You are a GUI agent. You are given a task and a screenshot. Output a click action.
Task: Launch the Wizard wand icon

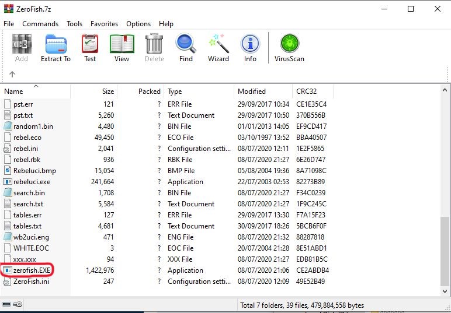coord(219,44)
